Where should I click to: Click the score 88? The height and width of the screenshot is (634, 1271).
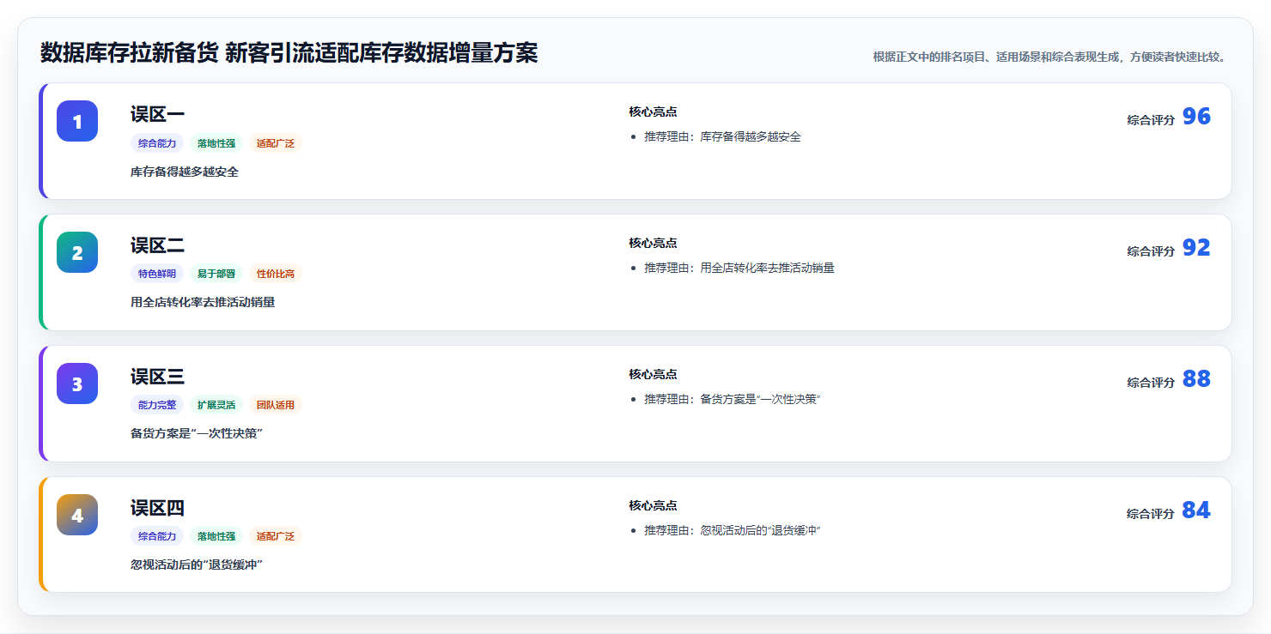tap(1196, 379)
